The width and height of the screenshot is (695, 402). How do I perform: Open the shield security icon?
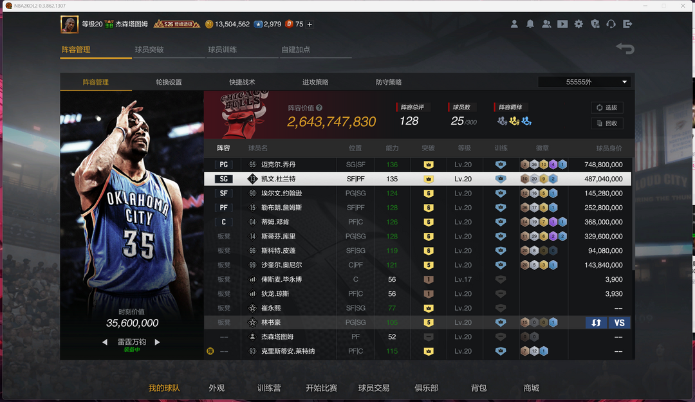(x=595, y=24)
